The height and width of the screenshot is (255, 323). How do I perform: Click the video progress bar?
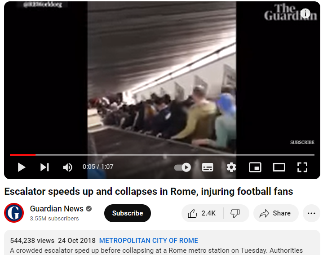pyautogui.click(x=162, y=155)
